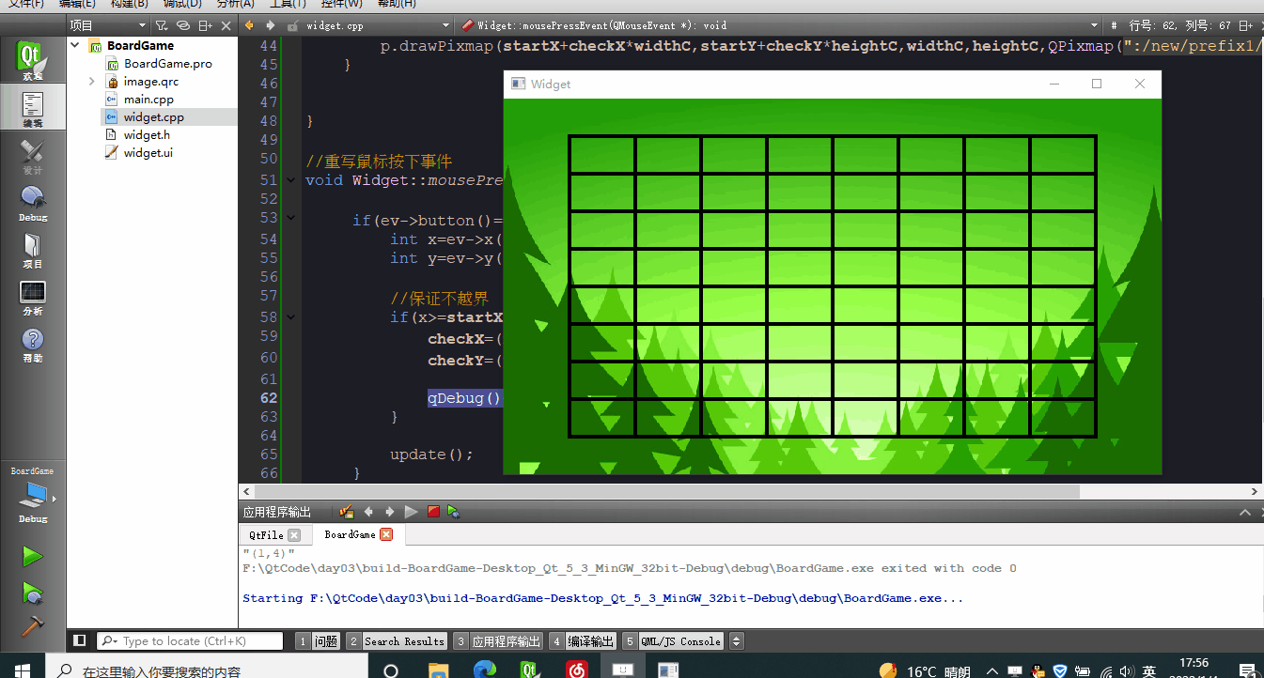The width and height of the screenshot is (1264, 678).
Task: Toggle synchronize with editor link icon
Action: 183,25
